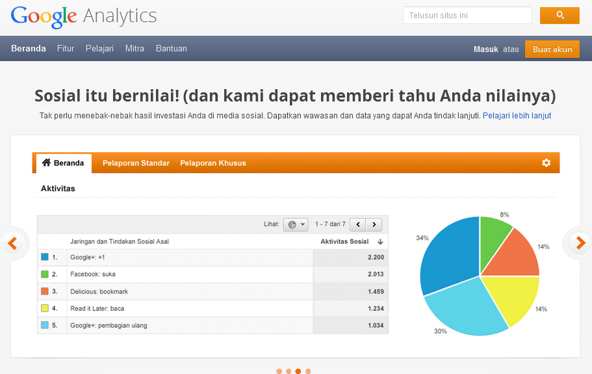Select the Google+: +1 row label
Image resolution: width=592 pixels, height=374 pixels.
coord(88,258)
